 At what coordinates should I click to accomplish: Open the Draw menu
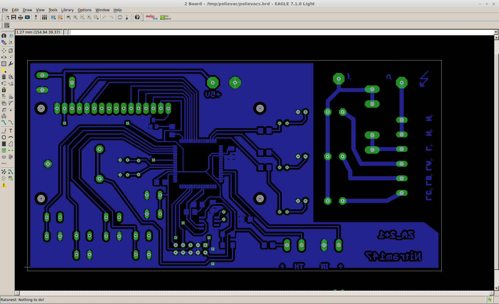coord(27,10)
